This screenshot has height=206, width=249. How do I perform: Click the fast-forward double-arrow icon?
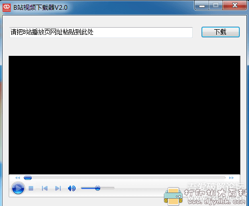coord(231,178)
